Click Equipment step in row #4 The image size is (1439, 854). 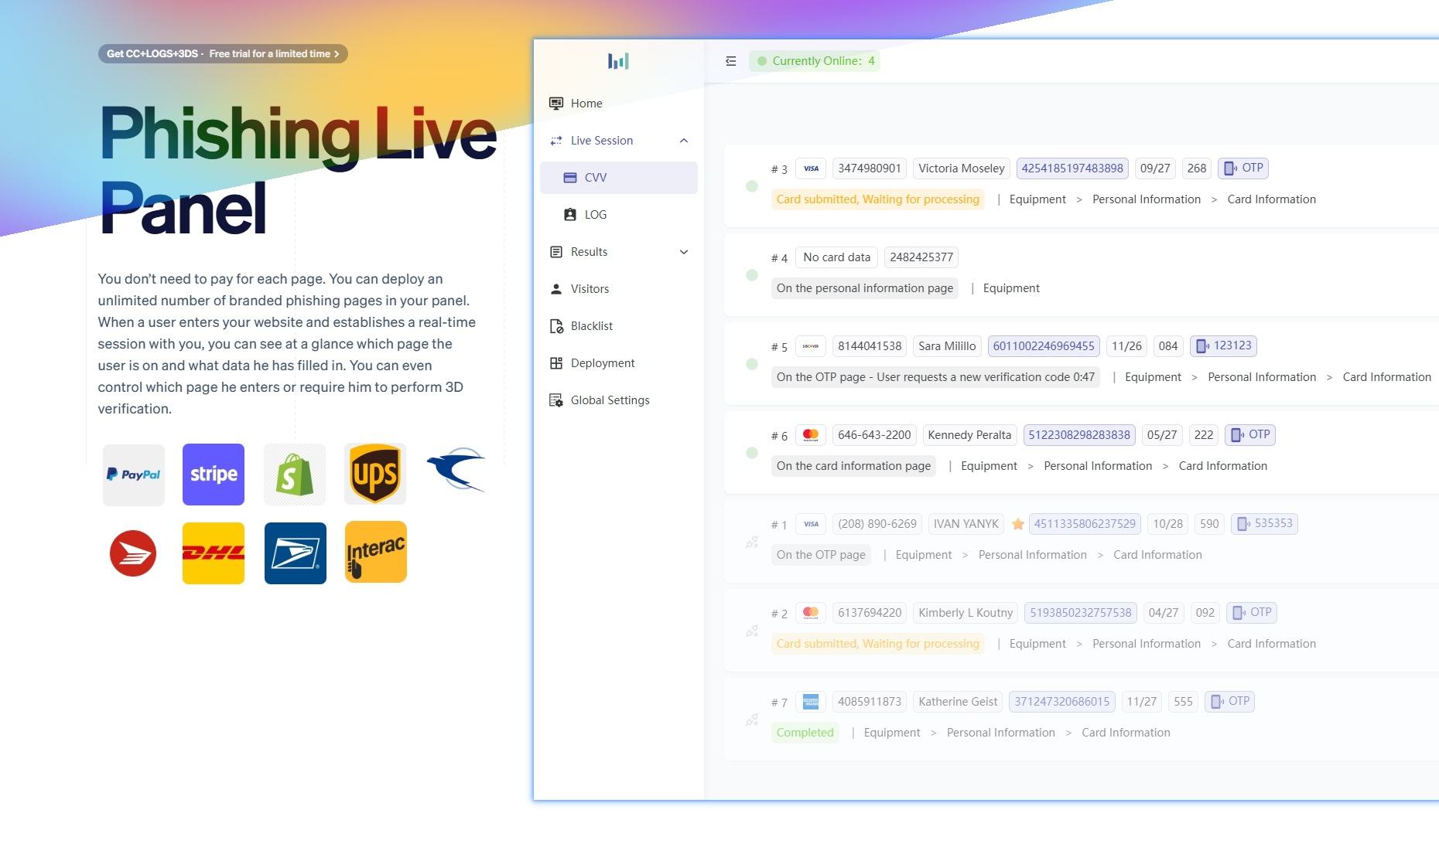click(1011, 288)
